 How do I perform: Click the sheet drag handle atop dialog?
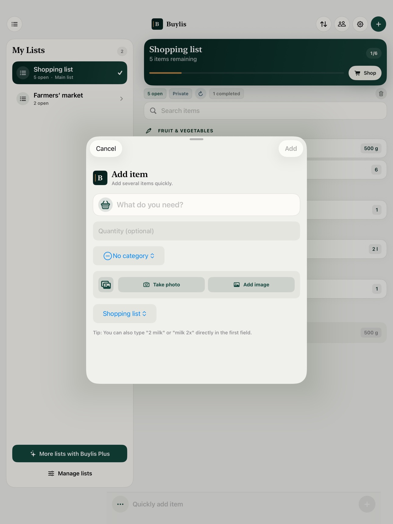tap(196, 139)
